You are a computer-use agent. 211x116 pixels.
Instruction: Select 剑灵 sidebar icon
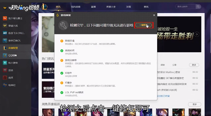coord(5,78)
